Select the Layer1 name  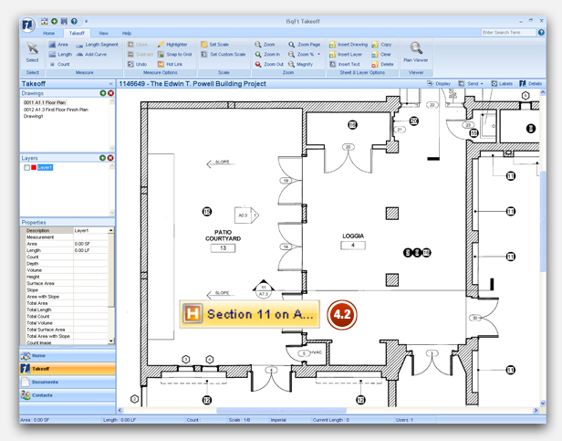click(46, 168)
